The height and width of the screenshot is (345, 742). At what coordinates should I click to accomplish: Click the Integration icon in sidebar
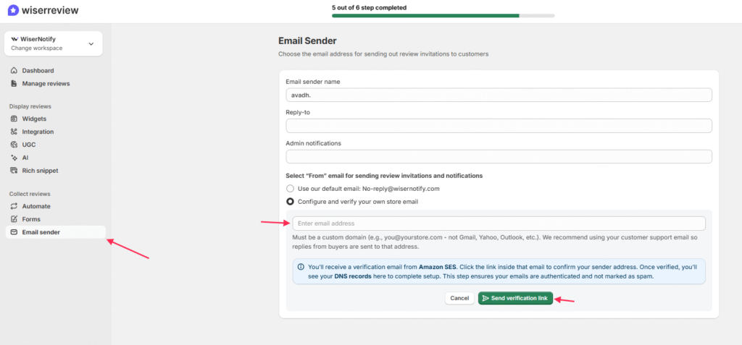click(14, 132)
